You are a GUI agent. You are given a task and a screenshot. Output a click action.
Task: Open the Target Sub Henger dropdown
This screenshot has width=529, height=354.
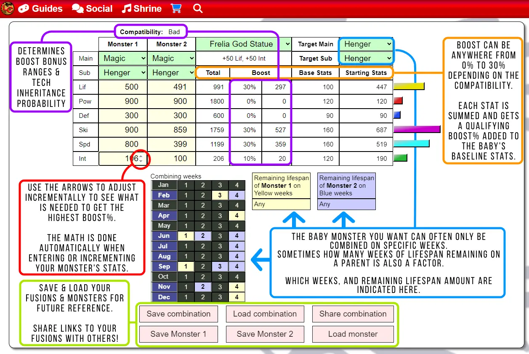pyautogui.click(x=367, y=59)
